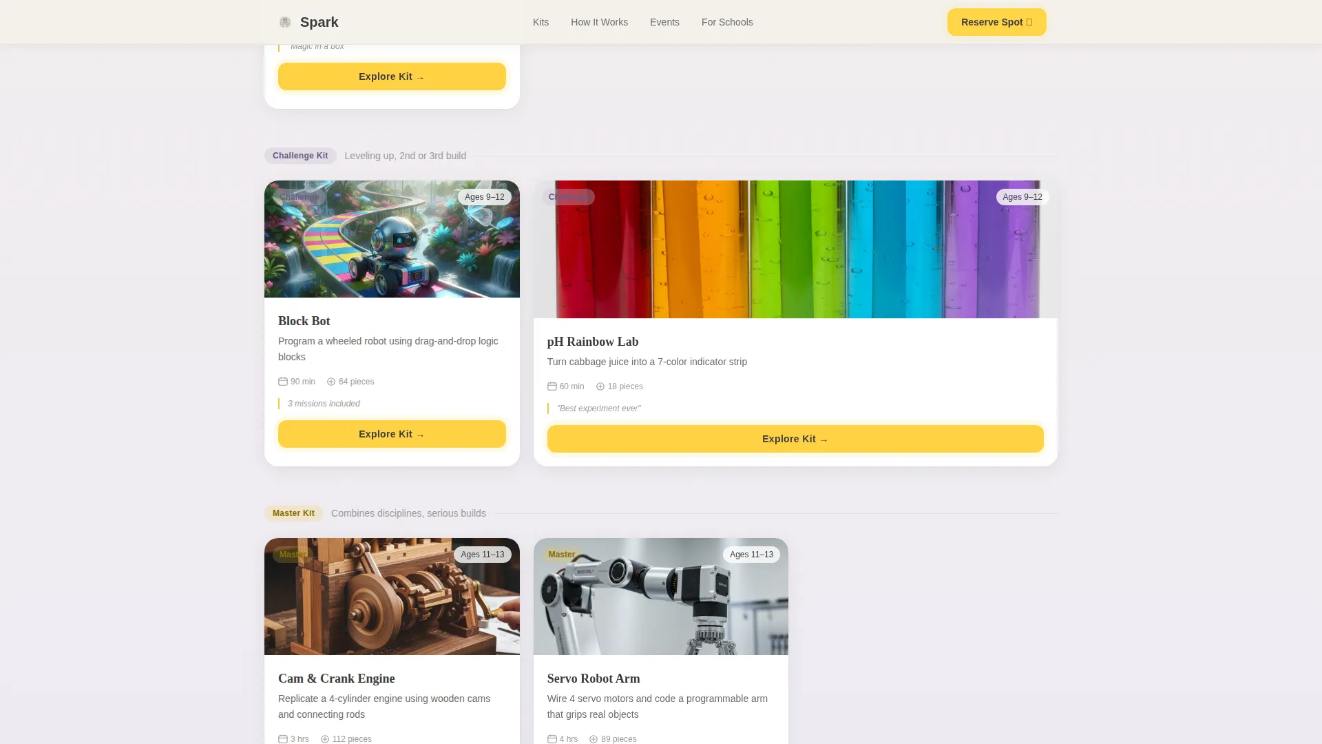Click Challenge tag on Block Bot image
The width and height of the screenshot is (1322, 744).
300,197
